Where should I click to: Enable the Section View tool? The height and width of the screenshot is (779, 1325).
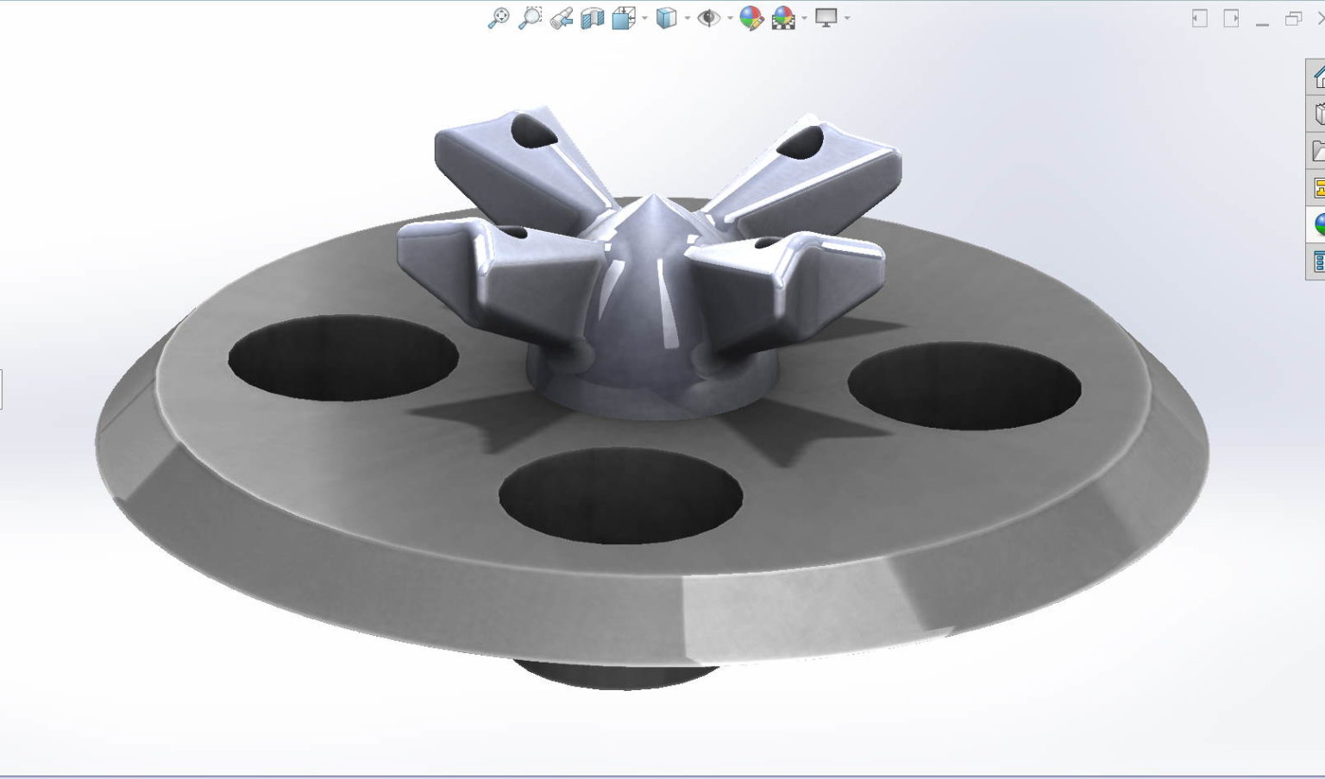tap(592, 17)
